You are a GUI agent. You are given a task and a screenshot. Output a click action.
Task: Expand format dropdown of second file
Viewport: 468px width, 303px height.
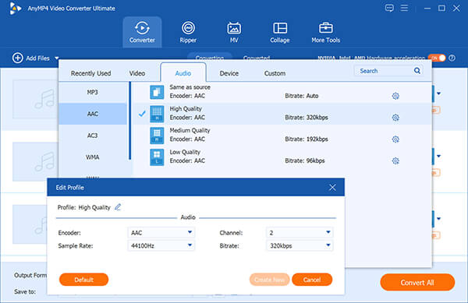point(438,156)
